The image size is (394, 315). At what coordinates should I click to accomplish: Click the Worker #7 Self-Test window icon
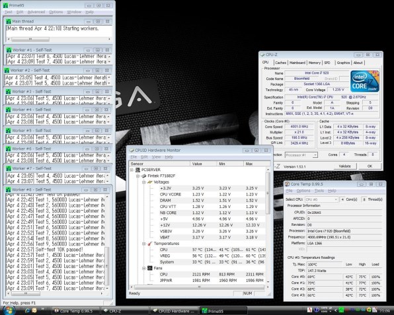point(9,168)
